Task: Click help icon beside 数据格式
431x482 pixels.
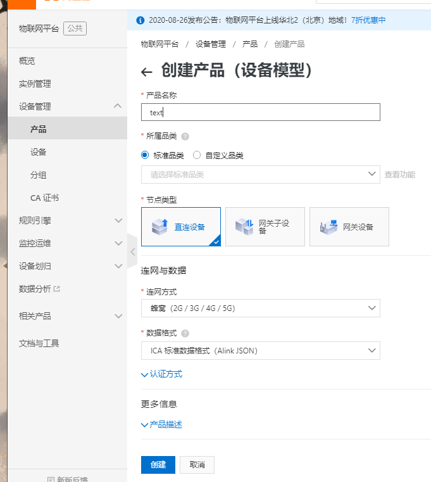Action: click(185, 334)
